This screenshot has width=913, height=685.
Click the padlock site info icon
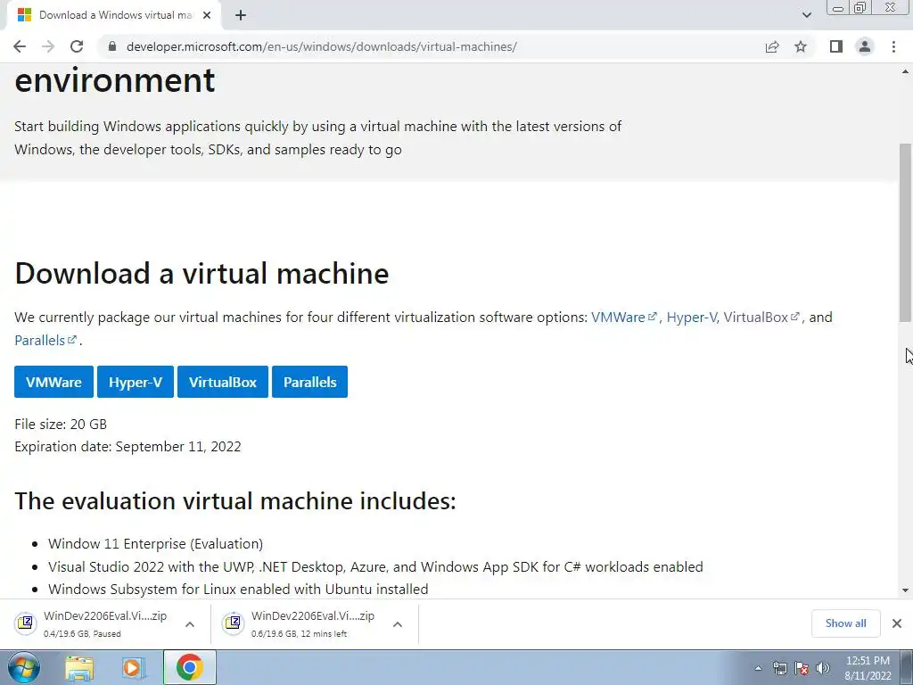tap(112, 46)
